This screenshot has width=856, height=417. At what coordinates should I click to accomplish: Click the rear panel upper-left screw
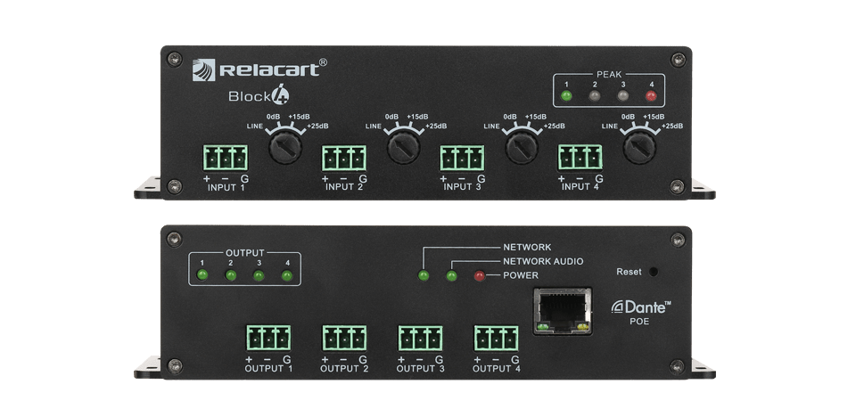(174, 239)
